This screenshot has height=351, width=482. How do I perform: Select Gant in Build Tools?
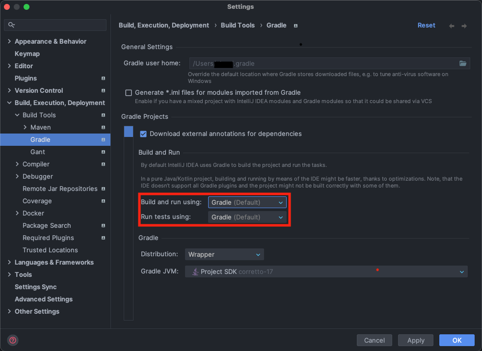click(37, 152)
